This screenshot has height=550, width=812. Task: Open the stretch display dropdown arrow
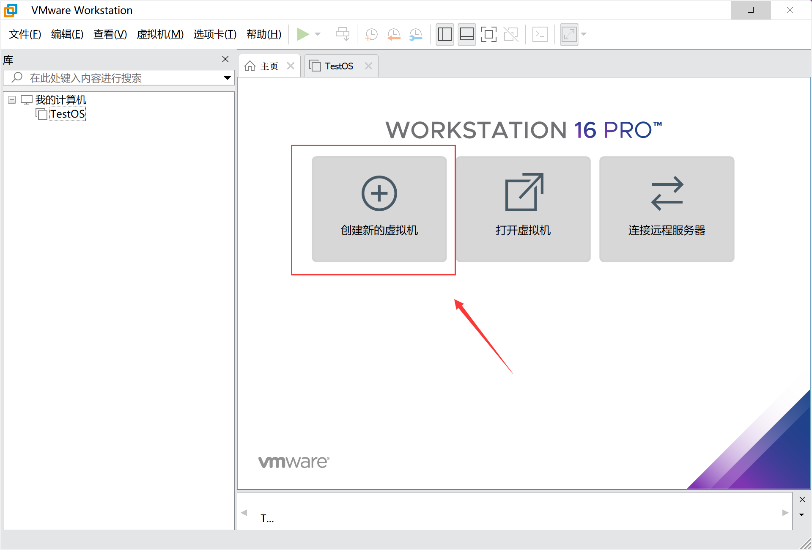pyautogui.click(x=584, y=34)
